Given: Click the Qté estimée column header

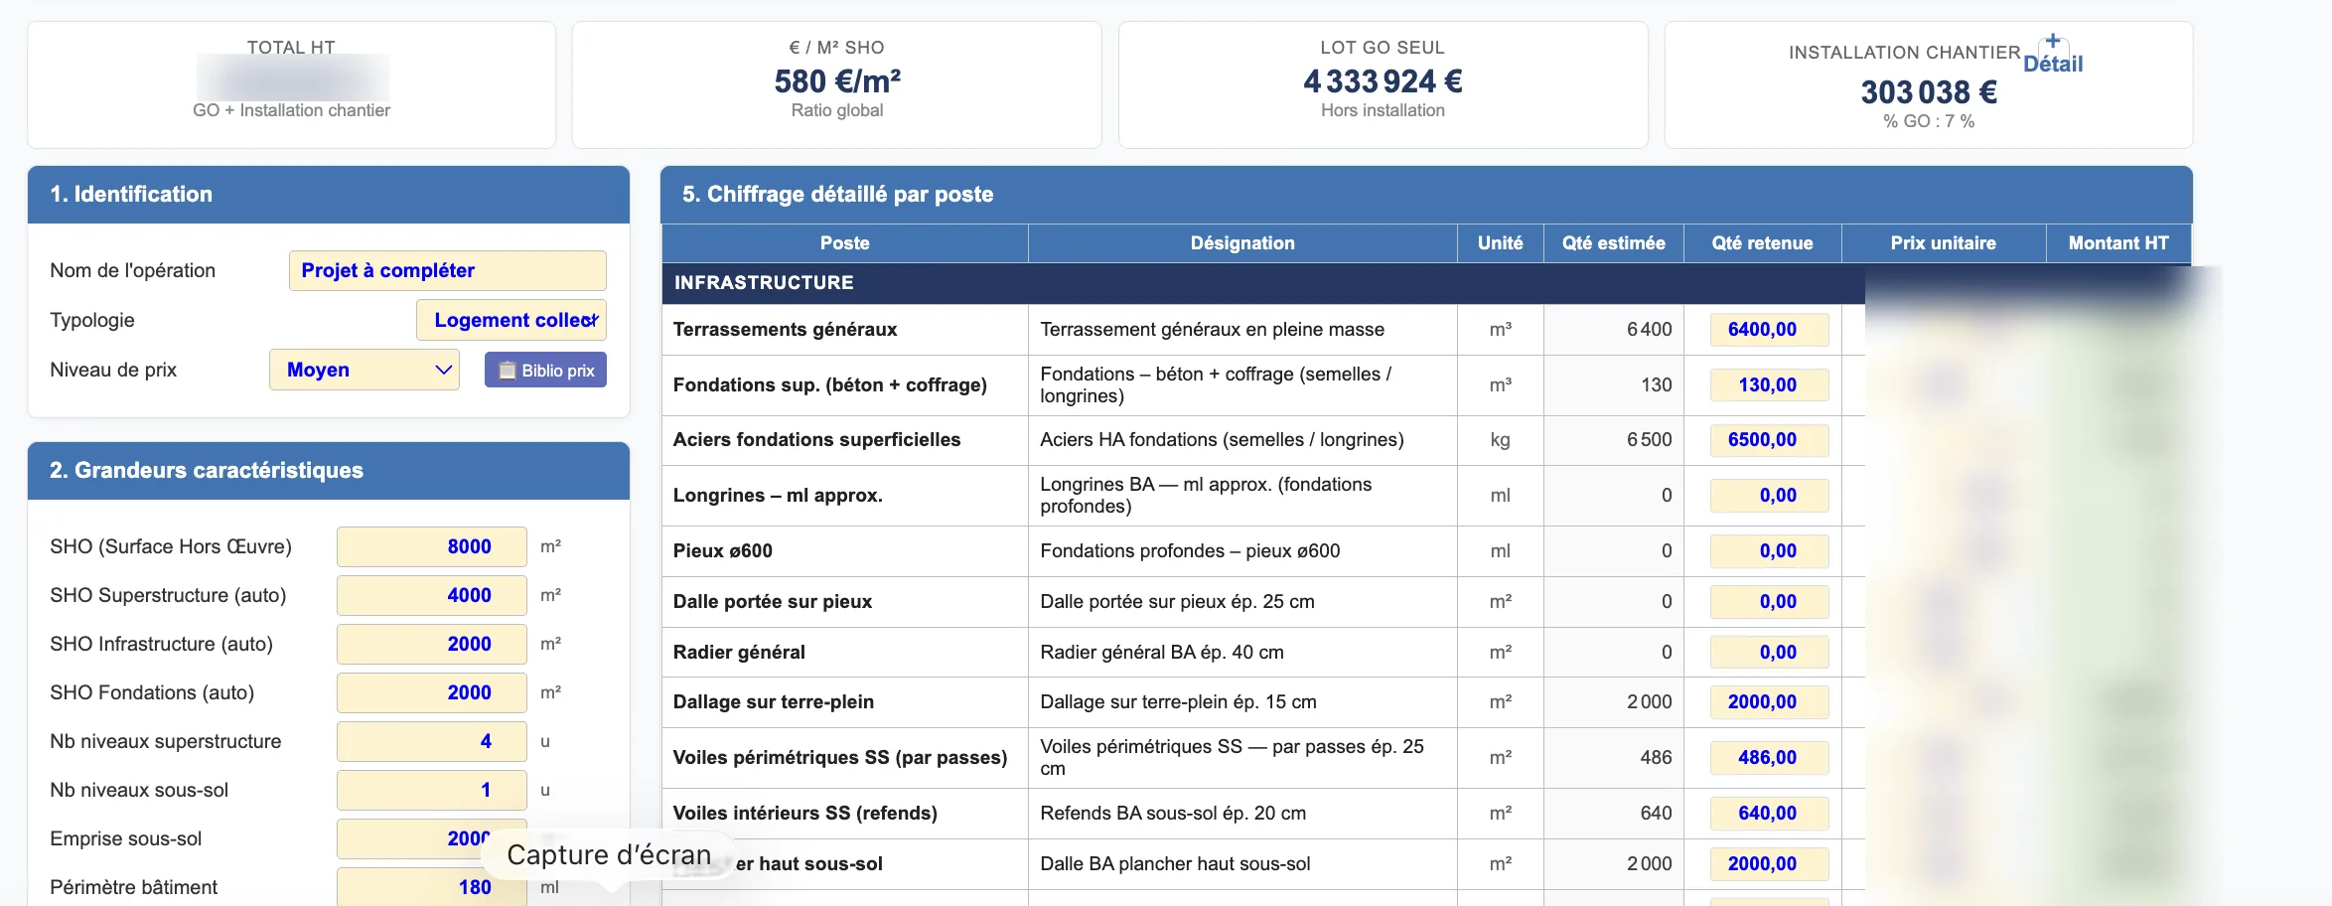Looking at the screenshot, I should click(x=1614, y=243).
